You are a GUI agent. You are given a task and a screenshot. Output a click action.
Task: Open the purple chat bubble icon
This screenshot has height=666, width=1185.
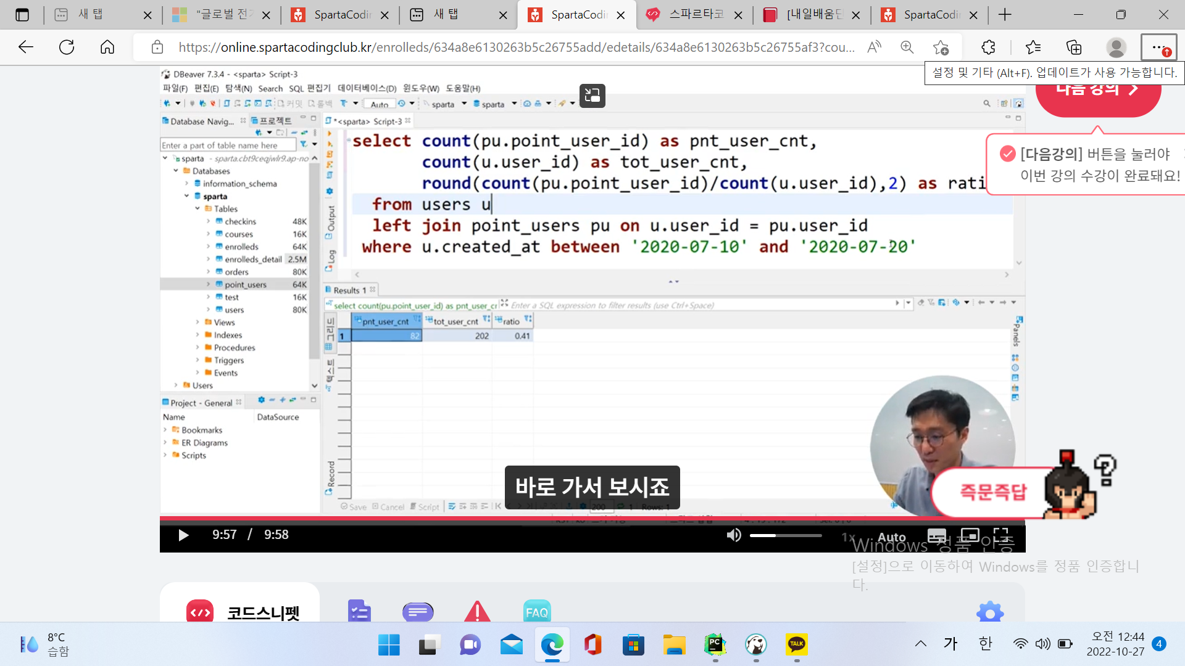(x=418, y=612)
